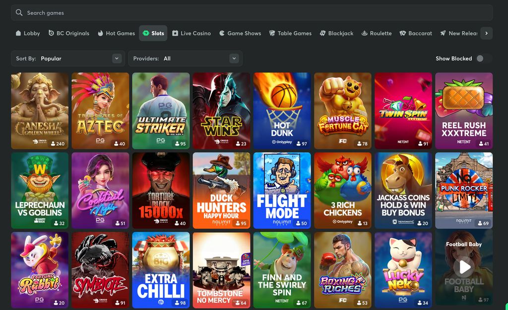Toggle the Show Blocked switch

coord(484,58)
